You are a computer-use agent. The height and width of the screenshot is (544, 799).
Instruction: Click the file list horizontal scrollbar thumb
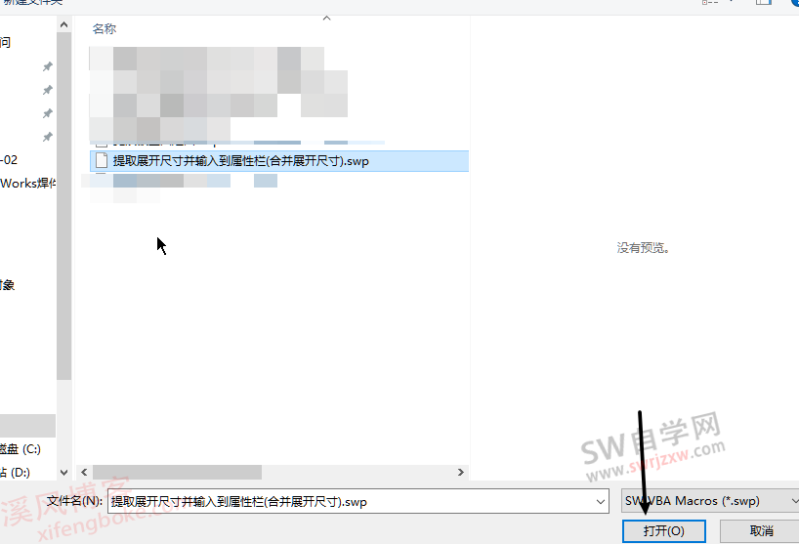pos(178,472)
